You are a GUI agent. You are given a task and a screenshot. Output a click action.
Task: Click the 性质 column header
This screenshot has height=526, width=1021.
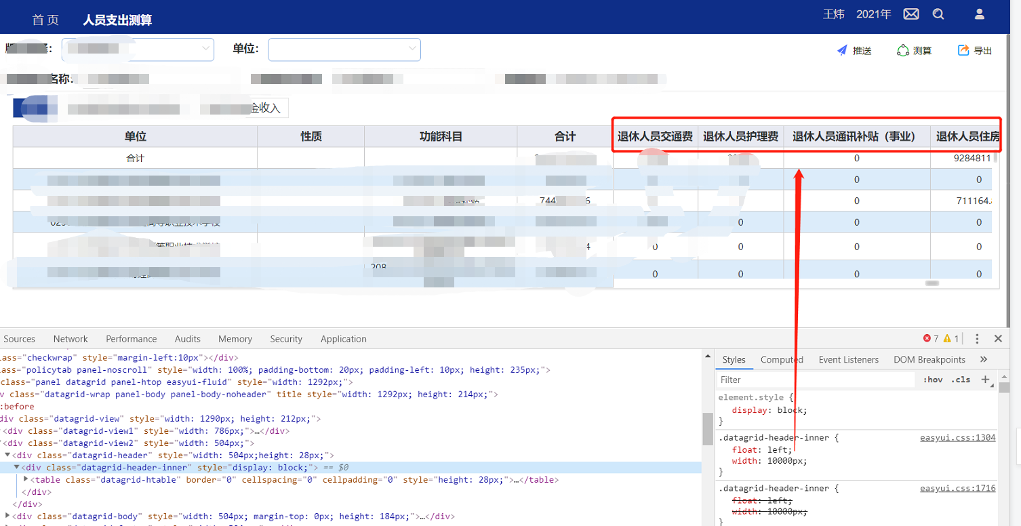pyautogui.click(x=311, y=136)
